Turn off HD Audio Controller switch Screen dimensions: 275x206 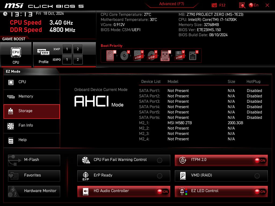pyautogui.click(x=163, y=192)
